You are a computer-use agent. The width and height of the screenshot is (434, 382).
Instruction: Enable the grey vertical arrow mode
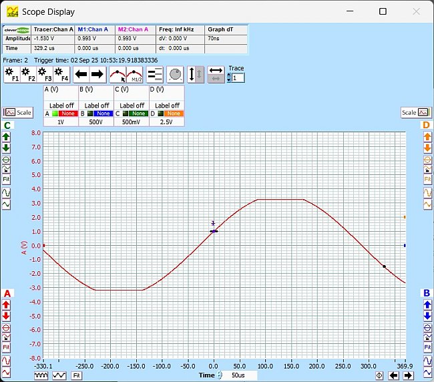click(x=200, y=74)
